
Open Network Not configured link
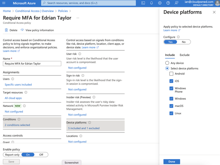click(14, 112)
